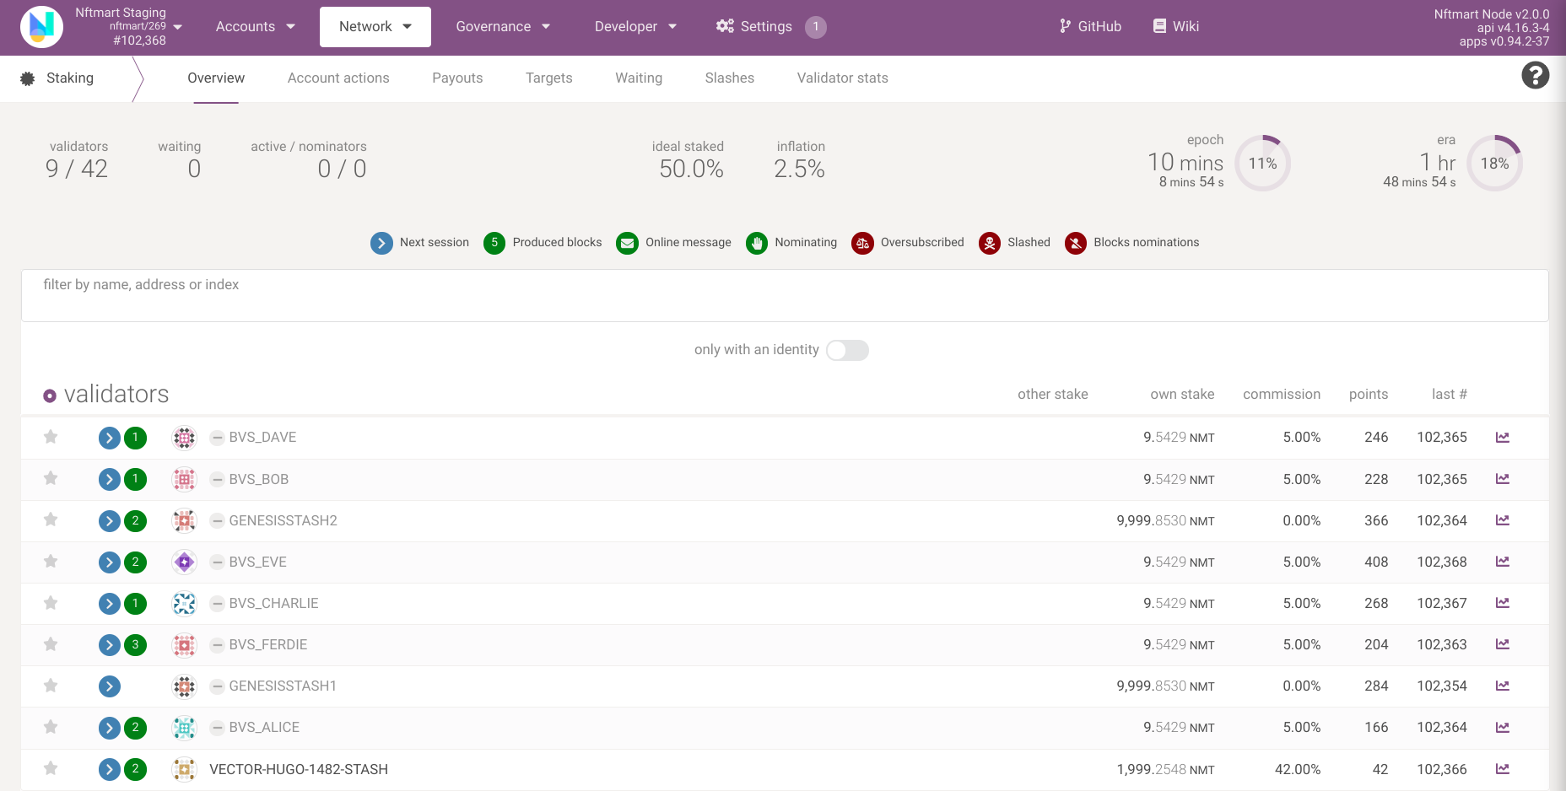Click the Nominating legend icon
Viewport: 1566px width, 791px height.
[x=757, y=243]
